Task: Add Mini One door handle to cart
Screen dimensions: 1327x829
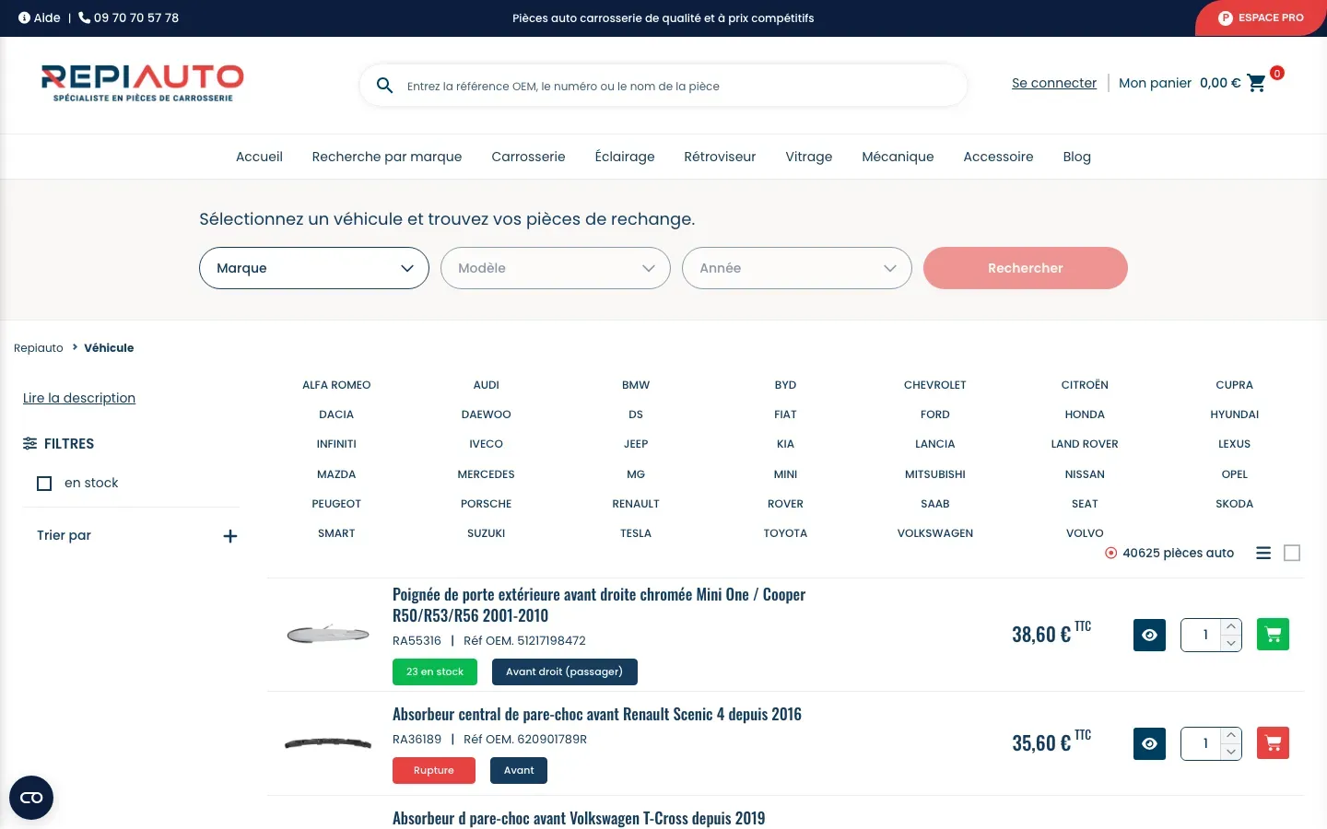Action: point(1273,634)
